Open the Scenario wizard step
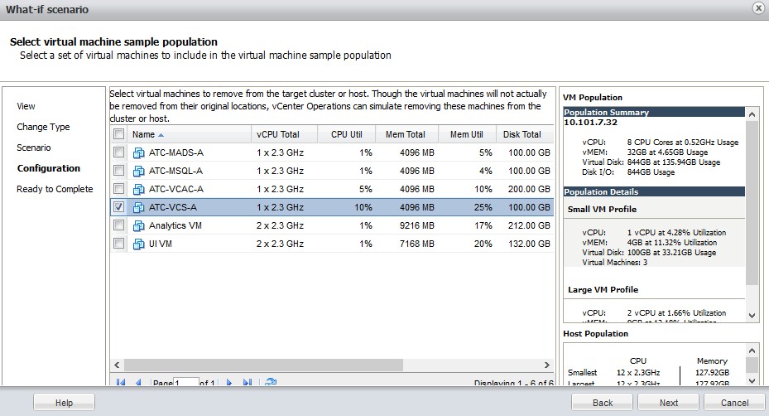Screen dimensions: 769x416 click(34, 148)
